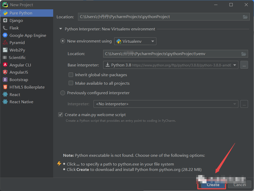Screen dimensions: 254x191
Task: Open the Base interpreter Python 3.8 dropdown
Action: tap(171, 65)
